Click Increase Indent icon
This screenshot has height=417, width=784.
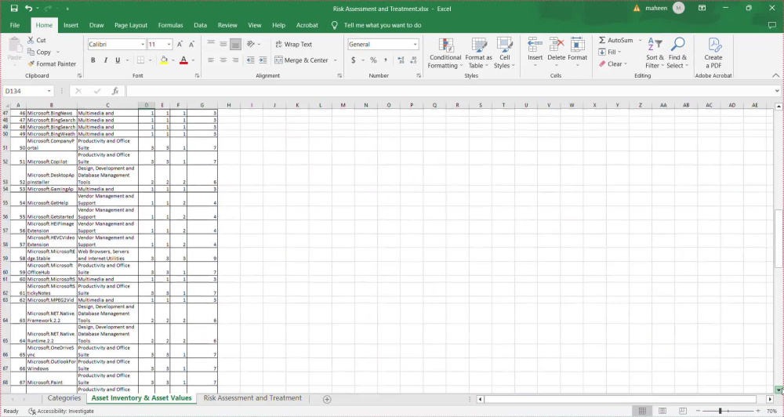[x=263, y=60]
